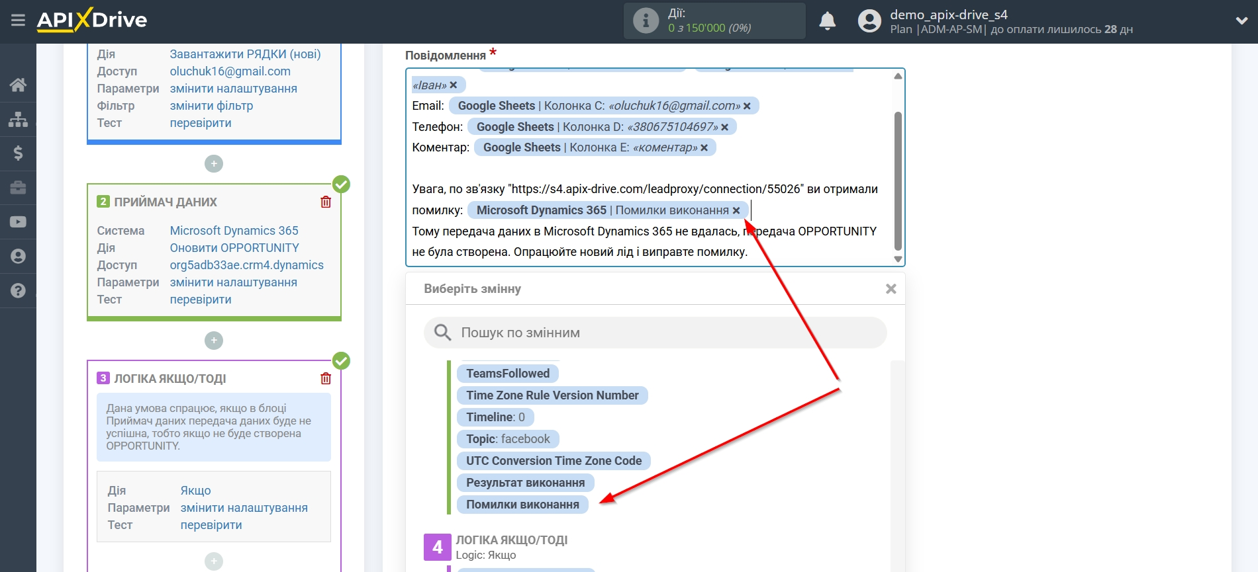Open the connections sitemap sidebar icon
This screenshot has width=1258, height=572.
click(18, 119)
